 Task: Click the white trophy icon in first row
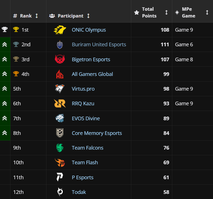pyautogui.click(x=5, y=30)
